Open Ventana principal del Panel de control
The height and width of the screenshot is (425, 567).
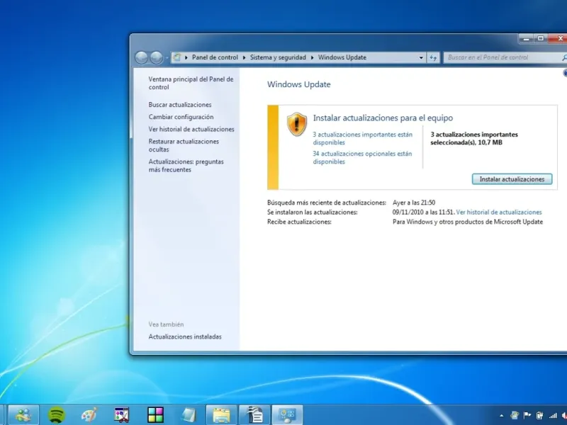(x=191, y=83)
